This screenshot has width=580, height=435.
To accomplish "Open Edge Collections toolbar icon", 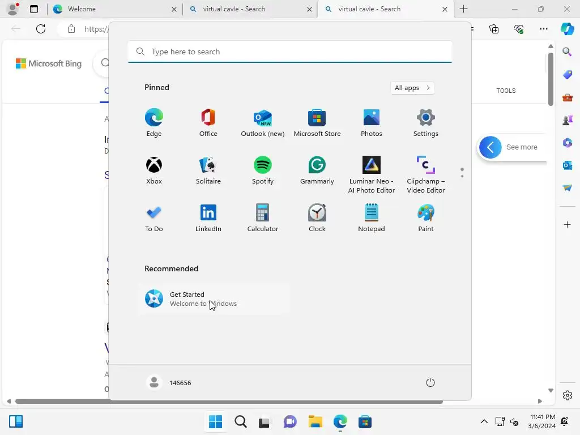I will click(x=494, y=29).
